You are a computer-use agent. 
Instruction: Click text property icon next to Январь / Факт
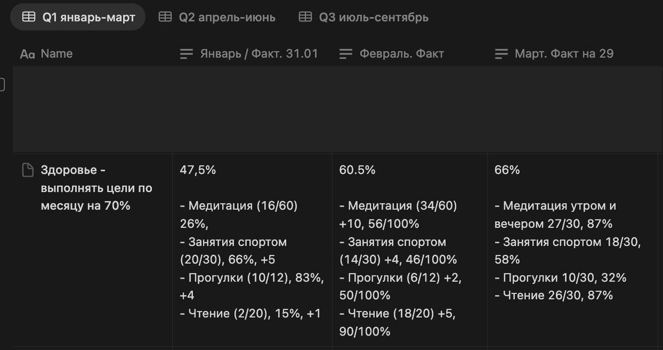point(187,54)
